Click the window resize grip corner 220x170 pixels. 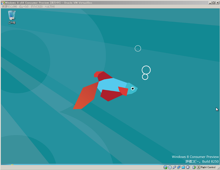pyautogui.click(x=218, y=168)
